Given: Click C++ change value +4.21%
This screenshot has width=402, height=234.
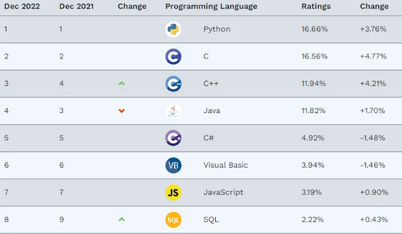Looking at the screenshot, I should pyautogui.click(x=373, y=84).
